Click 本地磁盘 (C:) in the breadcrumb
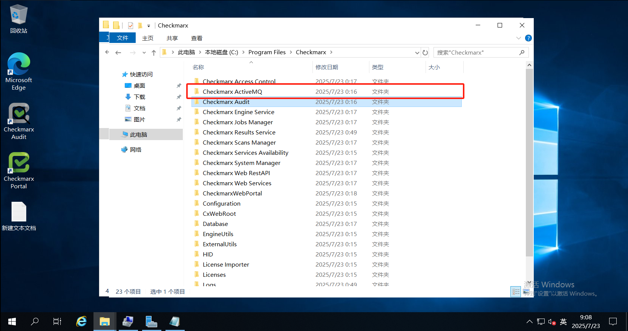Image resolution: width=628 pixels, height=331 pixels. point(222,52)
